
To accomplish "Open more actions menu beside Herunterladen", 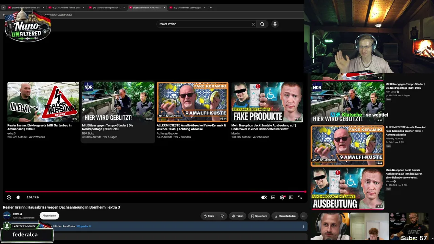I will [304, 216].
